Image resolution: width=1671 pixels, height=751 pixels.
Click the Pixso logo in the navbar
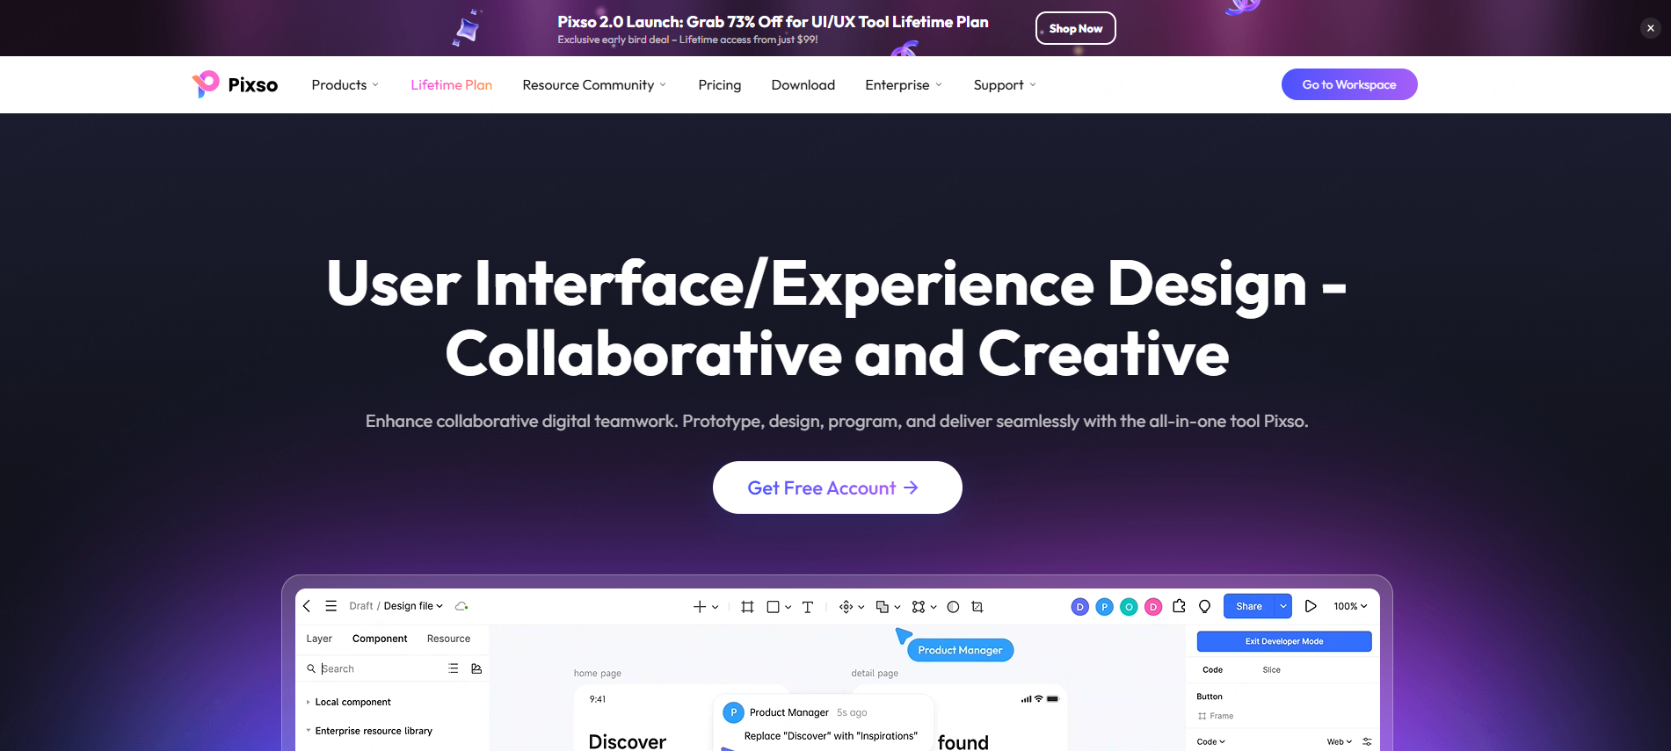click(x=235, y=84)
